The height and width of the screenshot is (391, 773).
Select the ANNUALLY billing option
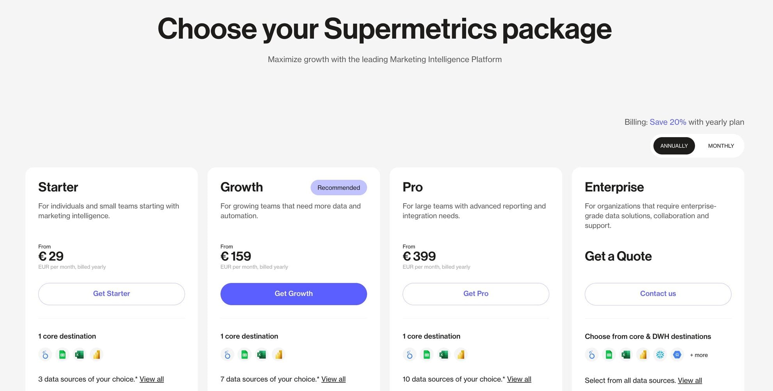[674, 146]
